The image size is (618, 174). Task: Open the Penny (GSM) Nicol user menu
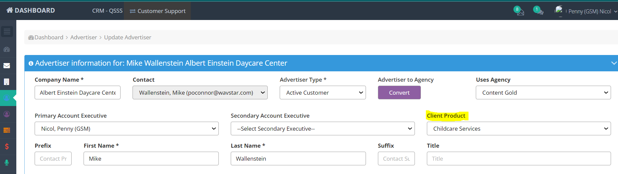(x=589, y=11)
